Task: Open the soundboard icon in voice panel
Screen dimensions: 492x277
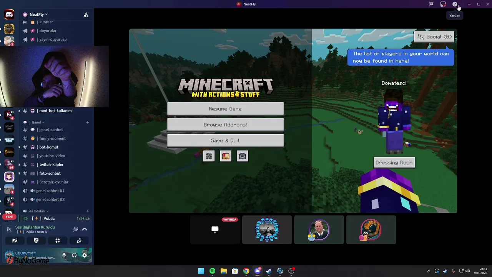Action: pyautogui.click(x=79, y=240)
